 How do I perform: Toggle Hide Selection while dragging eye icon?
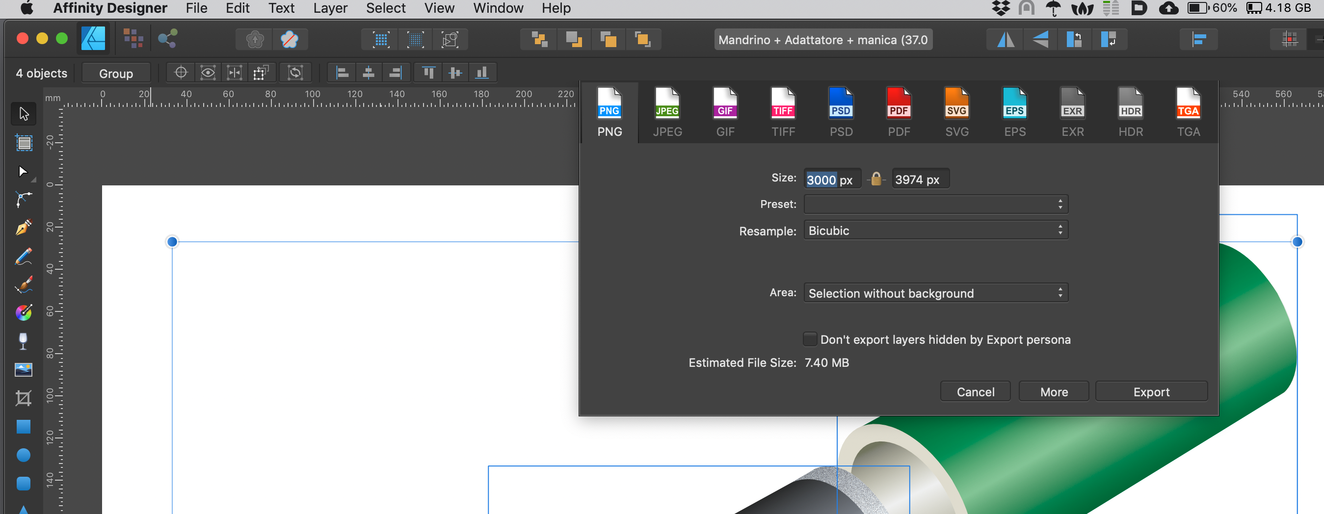click(x=208, y=73)
